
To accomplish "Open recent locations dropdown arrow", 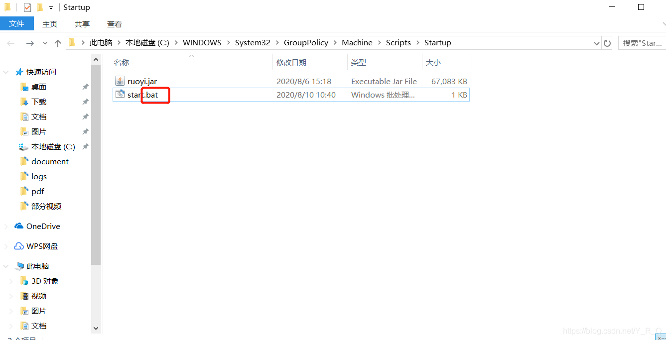I will click(x=45, y=43).
